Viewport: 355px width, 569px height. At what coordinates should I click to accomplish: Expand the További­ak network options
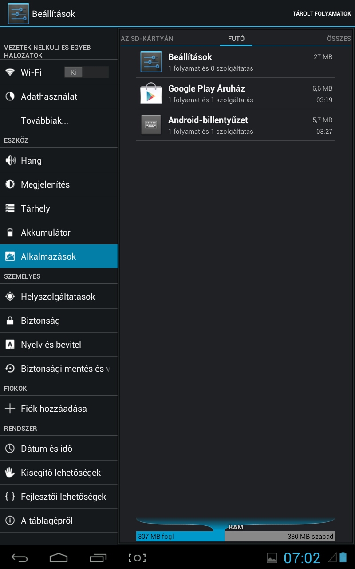[x=44, y=120]
